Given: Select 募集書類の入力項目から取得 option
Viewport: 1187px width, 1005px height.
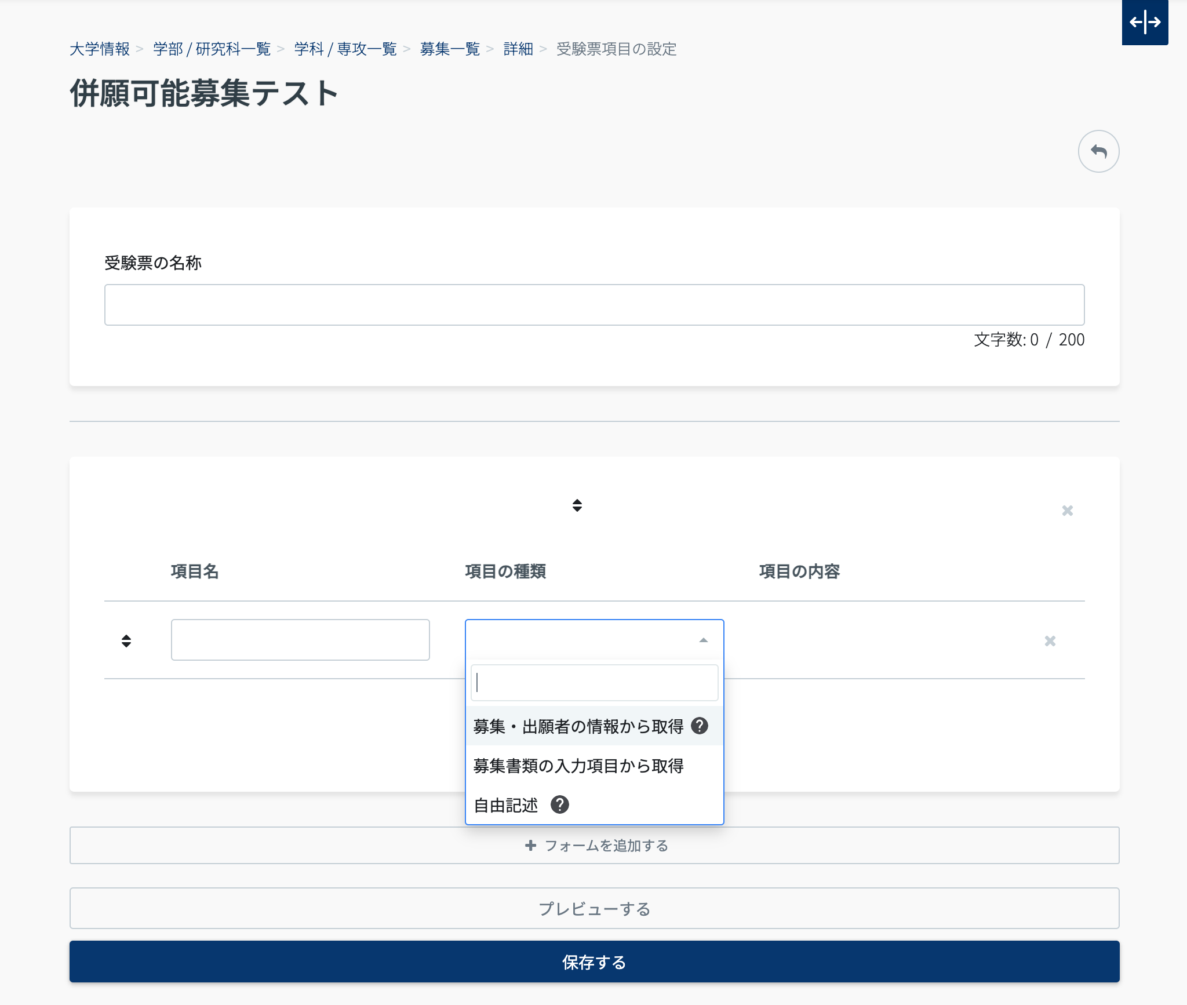Looking at the screenshot, I should (x=578, y=766).
